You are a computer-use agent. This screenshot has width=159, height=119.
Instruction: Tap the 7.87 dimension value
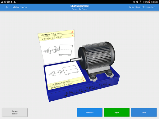pos(89,88)
